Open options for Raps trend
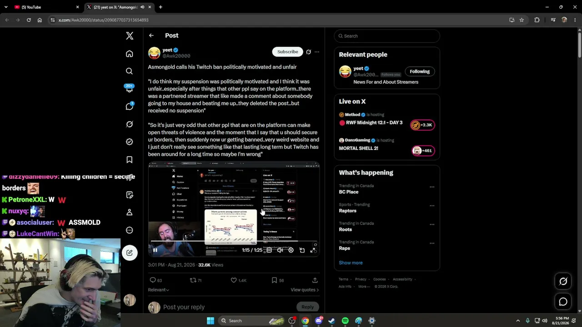 pos(432,243)
